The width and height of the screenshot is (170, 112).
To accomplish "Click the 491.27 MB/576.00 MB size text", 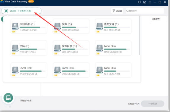I will click(28, 74).
